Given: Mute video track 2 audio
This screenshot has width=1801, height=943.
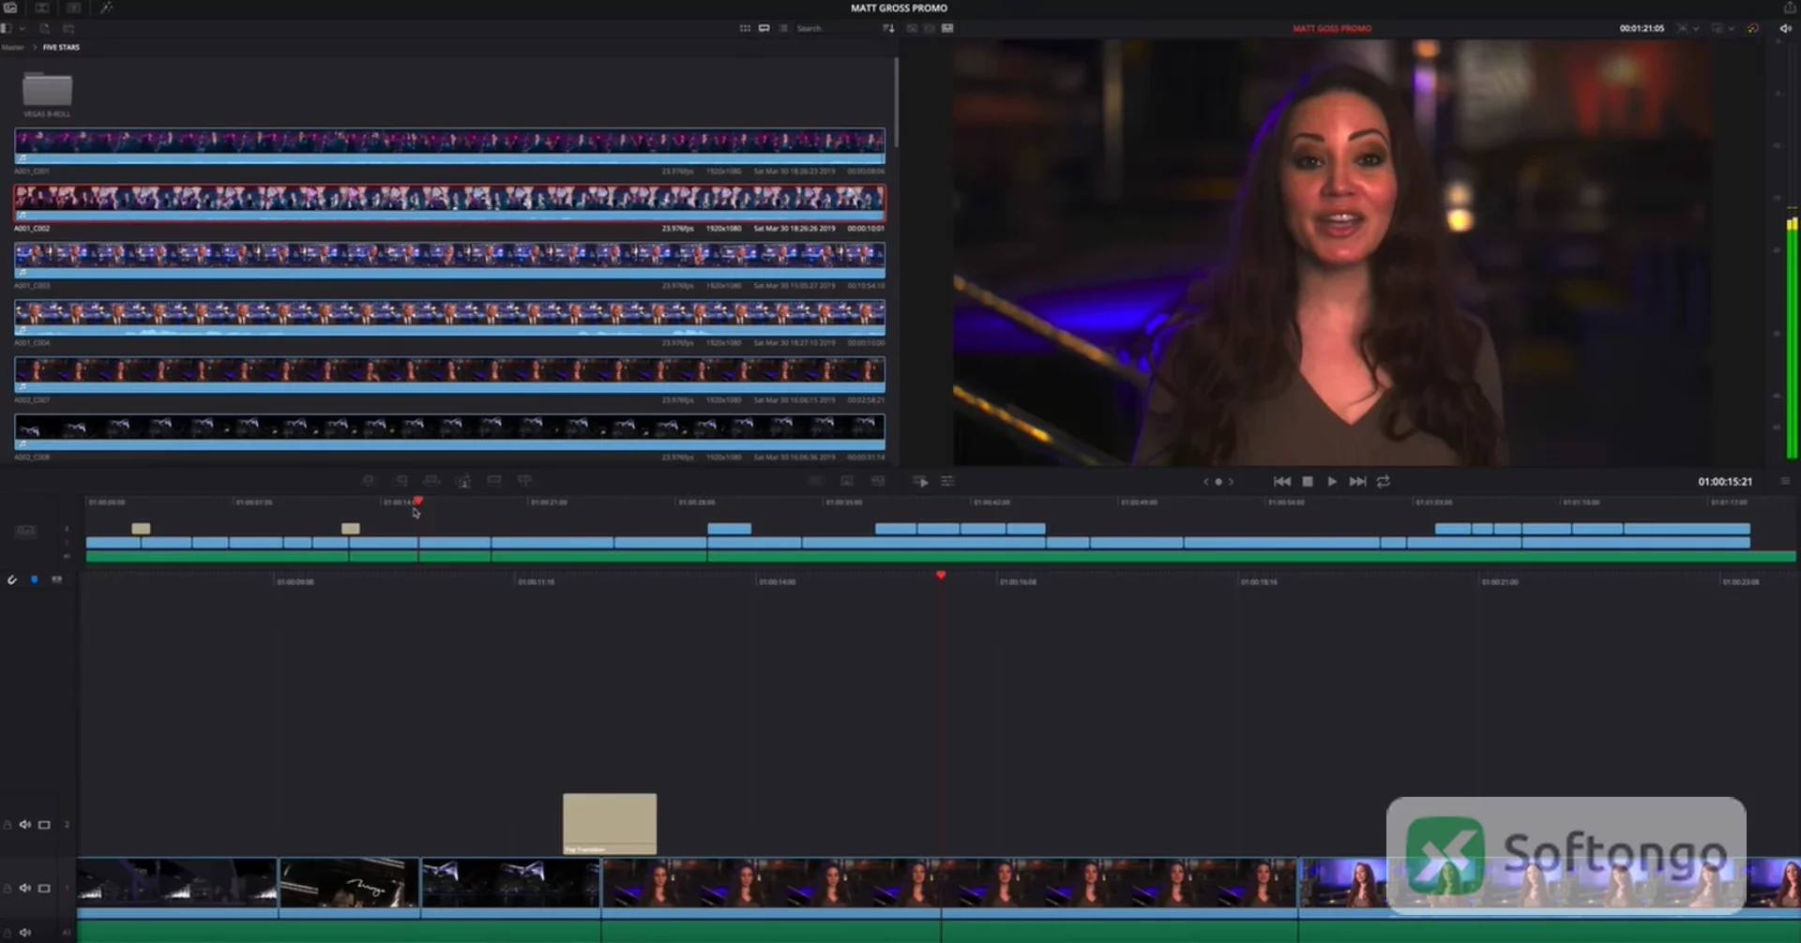Looking at the screenshot, I should tap(25, 825).
